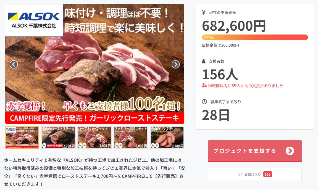The width and height of the screenshot is (318, 190).
Task: Click the arrow circle in the support button
Action: pos(290,151)
